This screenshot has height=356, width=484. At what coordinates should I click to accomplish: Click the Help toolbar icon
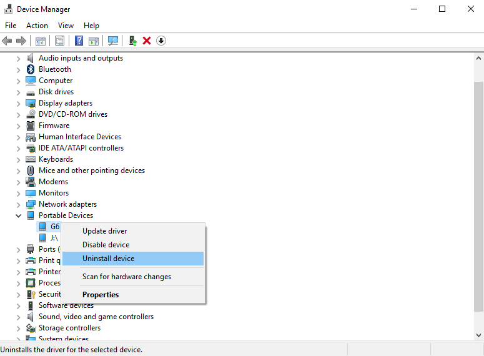[79, 41]
